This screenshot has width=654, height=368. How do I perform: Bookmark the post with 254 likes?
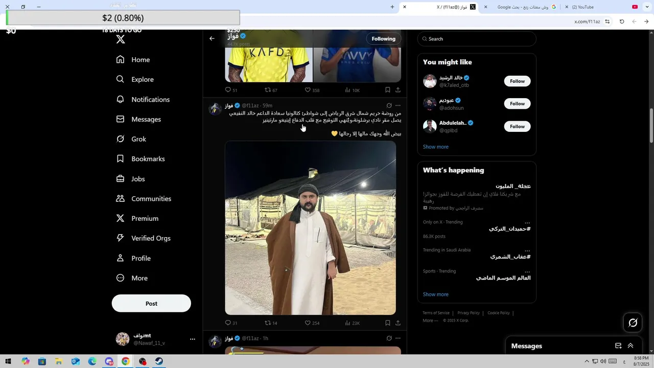(x=388, y=323)
